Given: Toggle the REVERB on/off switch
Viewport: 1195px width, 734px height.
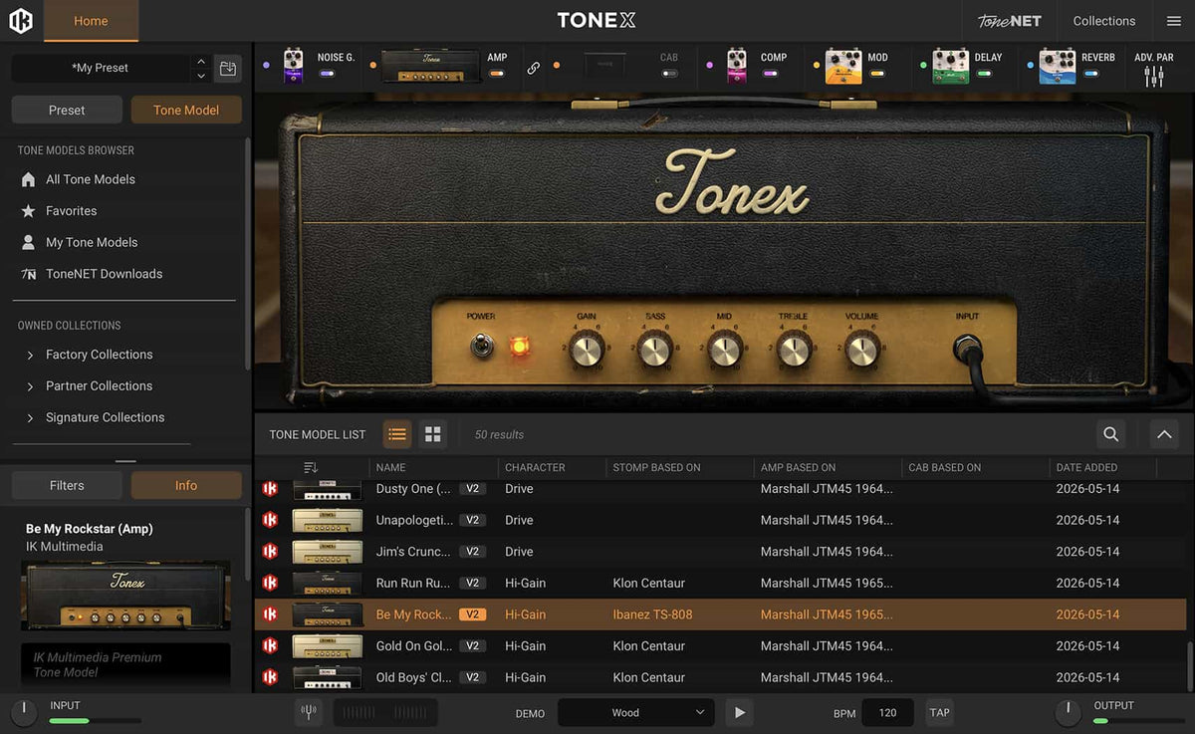Looking at the screenshot, I should (1091, 74).
